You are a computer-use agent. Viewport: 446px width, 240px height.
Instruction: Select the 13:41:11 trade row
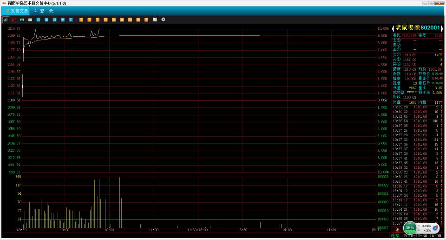tap(417, 205)
